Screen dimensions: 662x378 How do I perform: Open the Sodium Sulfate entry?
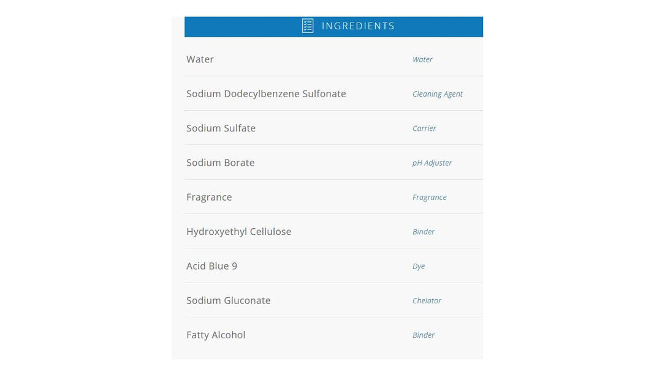tap(221, 128)
